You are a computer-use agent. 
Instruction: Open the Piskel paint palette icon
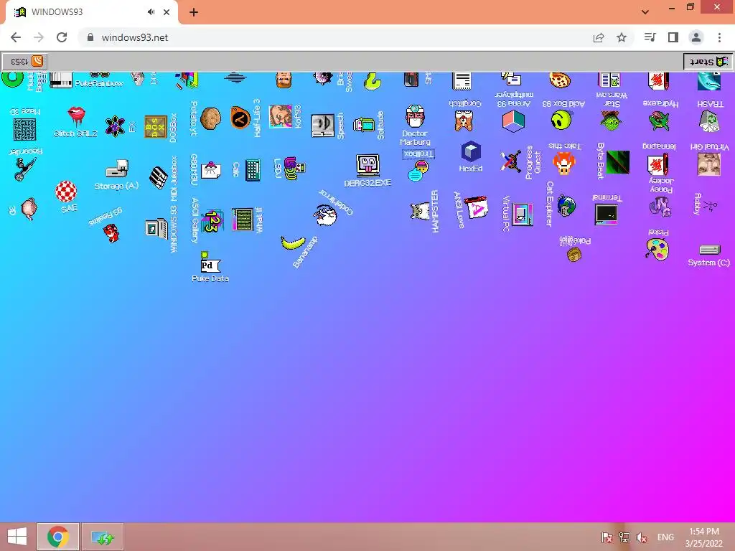coord(657,249)
